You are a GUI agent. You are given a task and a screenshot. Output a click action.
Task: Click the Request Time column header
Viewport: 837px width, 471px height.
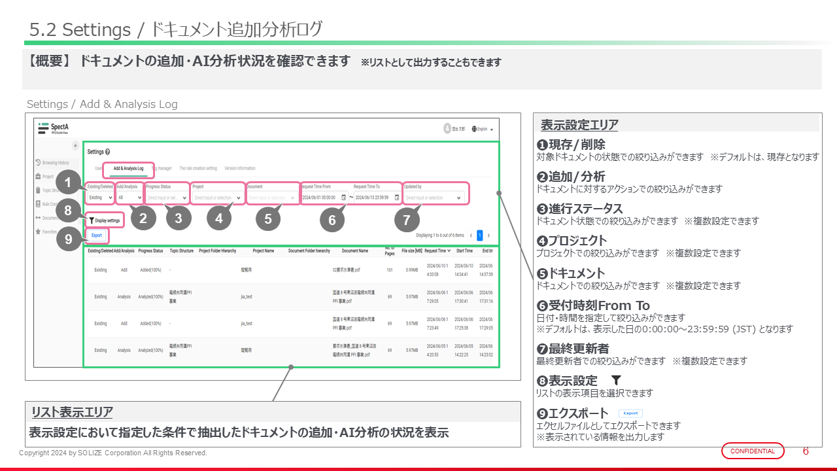coord(436,251)
